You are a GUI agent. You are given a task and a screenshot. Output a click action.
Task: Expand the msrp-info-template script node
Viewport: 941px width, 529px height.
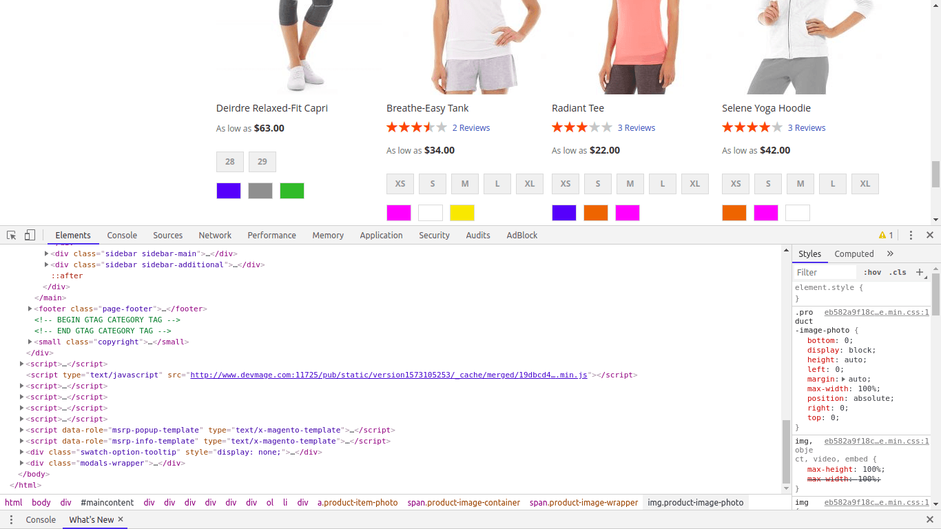tap(22, 441)
